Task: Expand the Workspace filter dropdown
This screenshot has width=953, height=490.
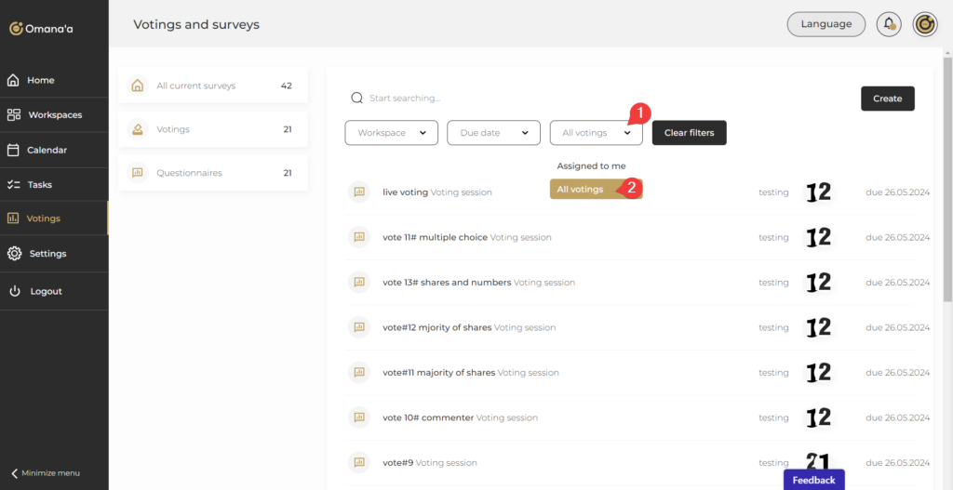Action: 391,133
